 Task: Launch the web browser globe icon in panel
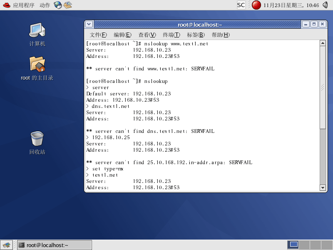point(58,5)
